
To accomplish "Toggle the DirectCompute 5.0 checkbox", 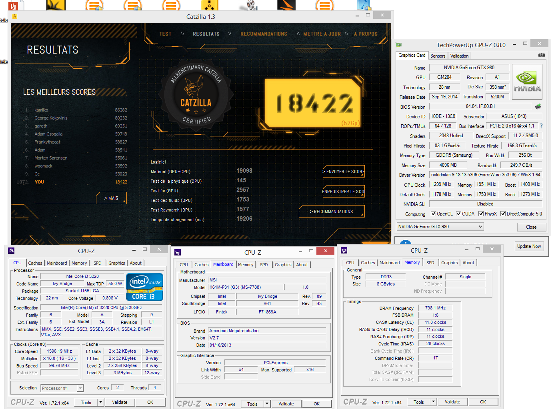I will [x=503, y=214].
